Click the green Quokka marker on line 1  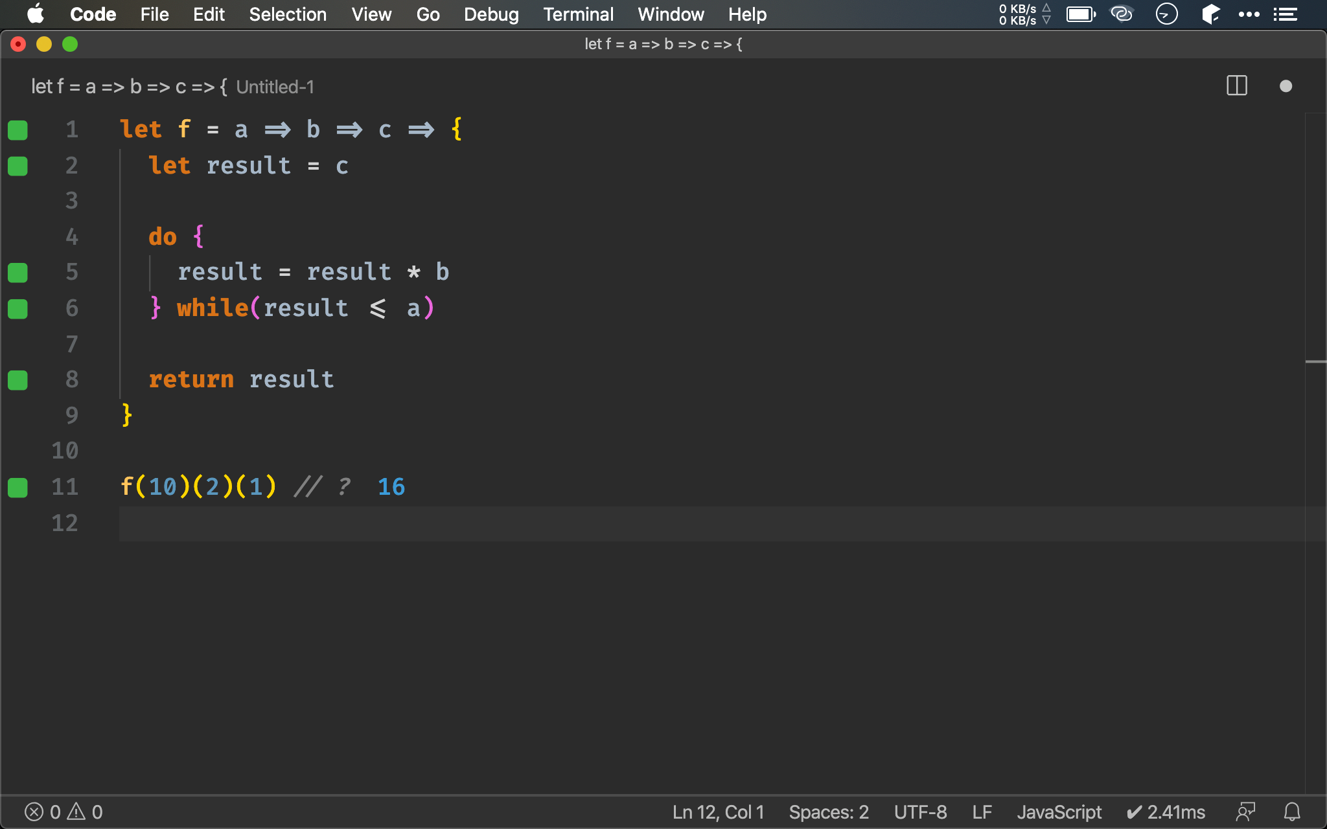[17, 130]
